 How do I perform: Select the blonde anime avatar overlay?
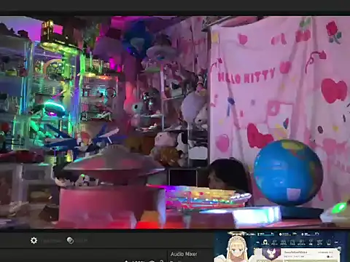point(236,247)
